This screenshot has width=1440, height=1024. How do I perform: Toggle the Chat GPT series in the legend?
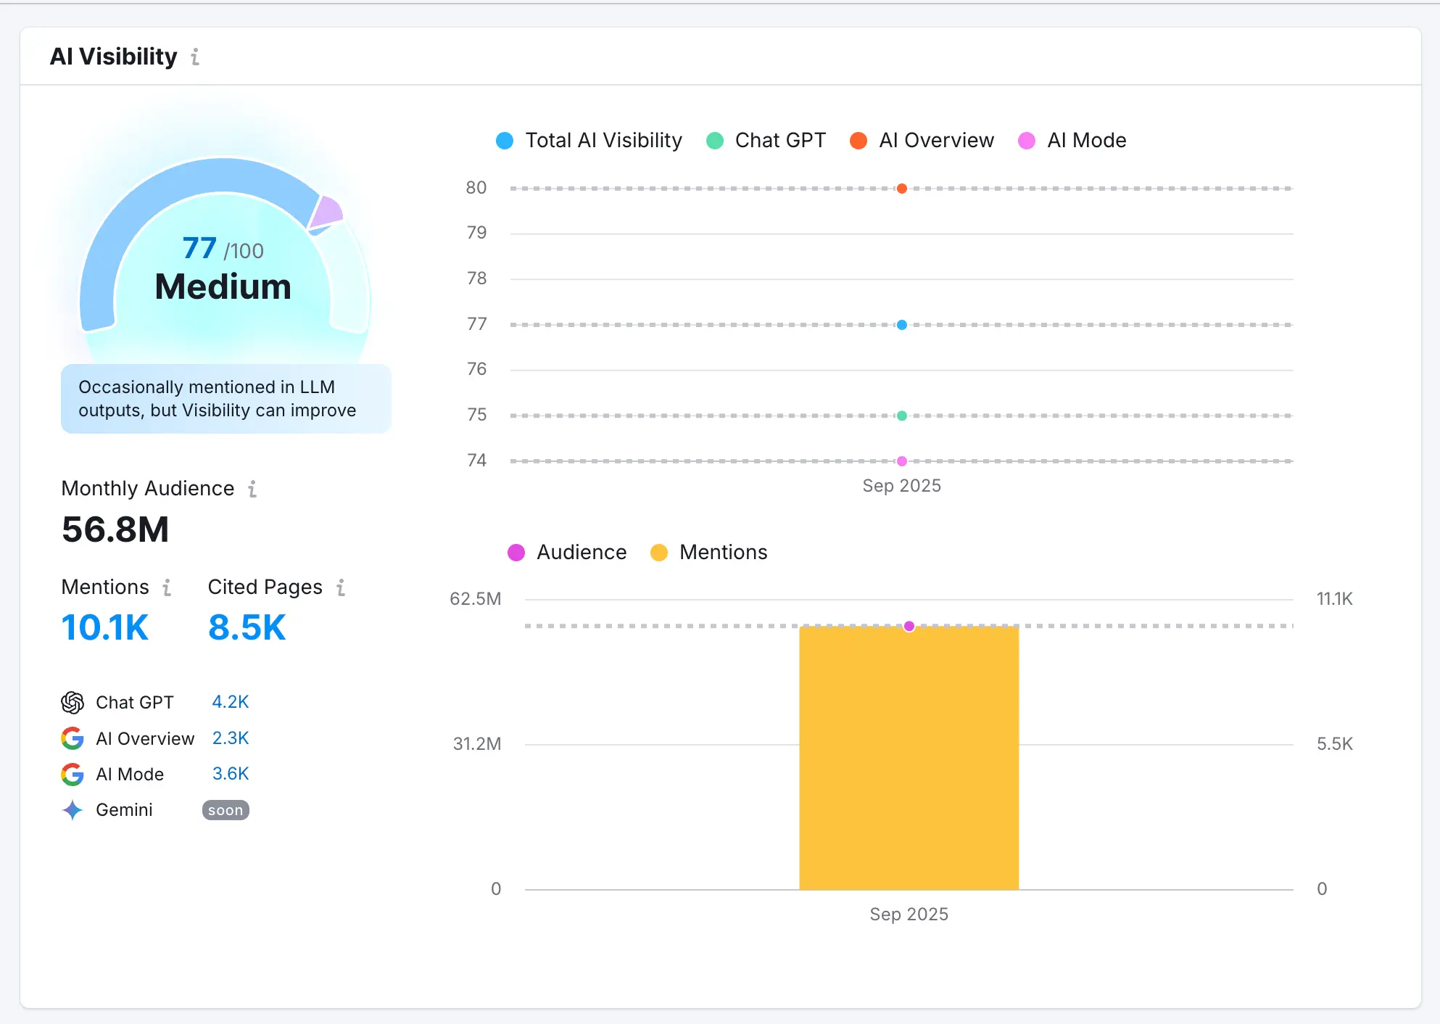click(x=765, y=140)
